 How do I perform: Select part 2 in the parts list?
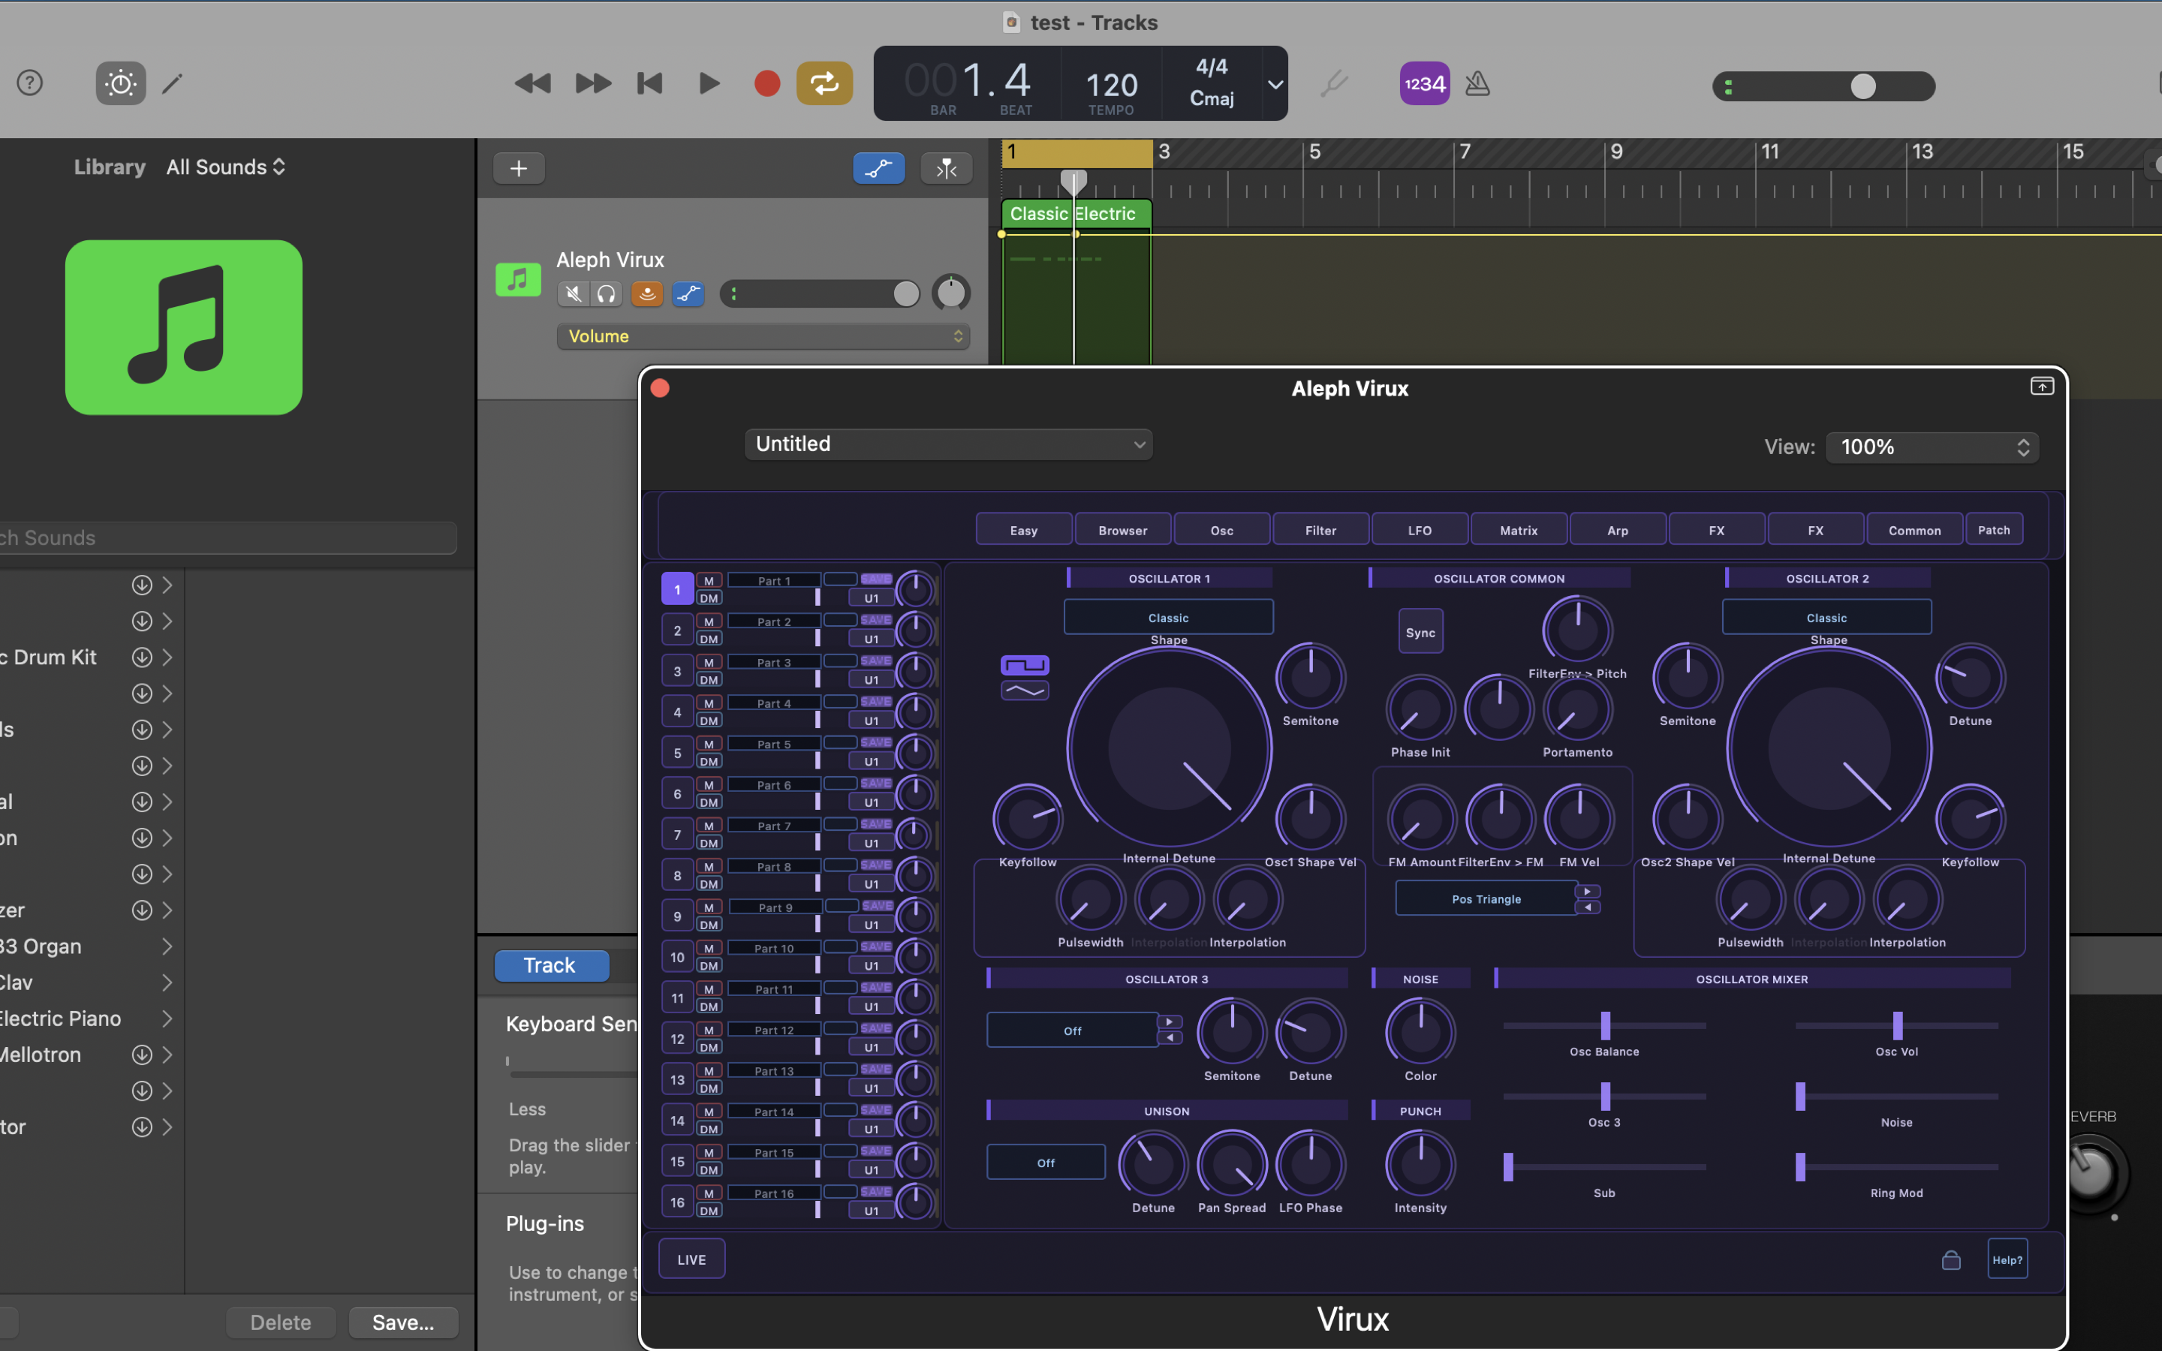tap(677, 630)
